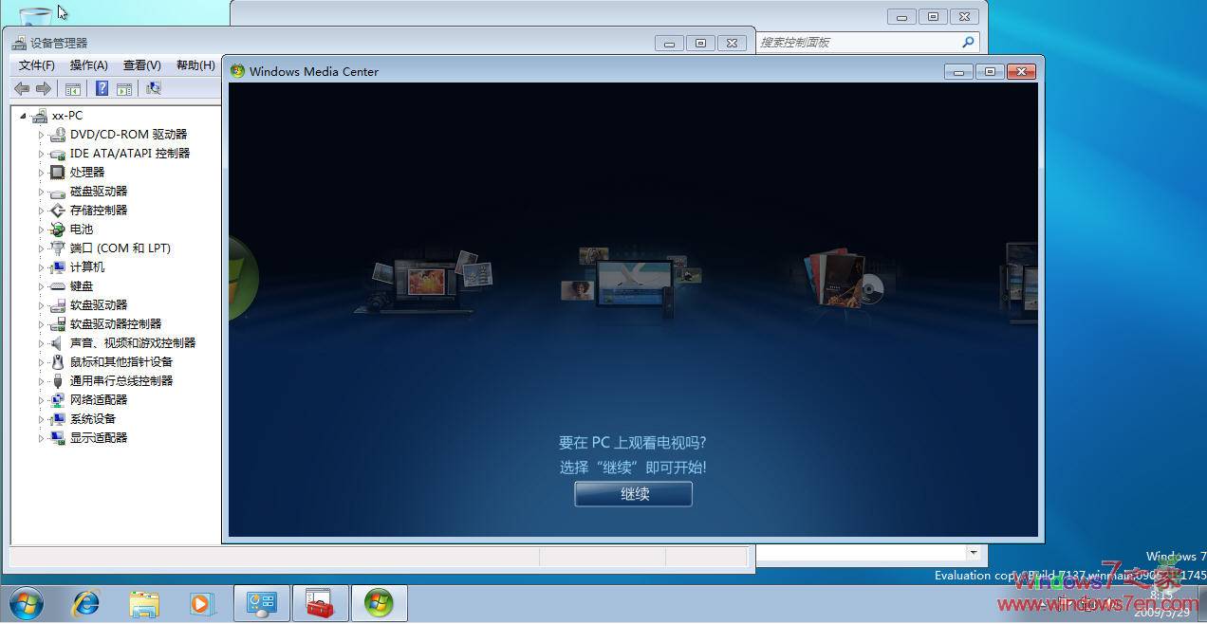Image resolution: width=1207 pixels, height=624 pixels.
Task: Expand the 显示适配器 tree node
Action: [x=43, y=437]
